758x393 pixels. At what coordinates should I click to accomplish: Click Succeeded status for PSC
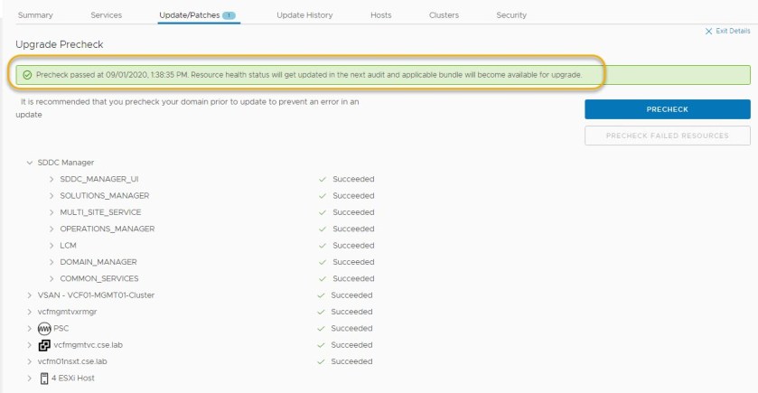[351, 328]
